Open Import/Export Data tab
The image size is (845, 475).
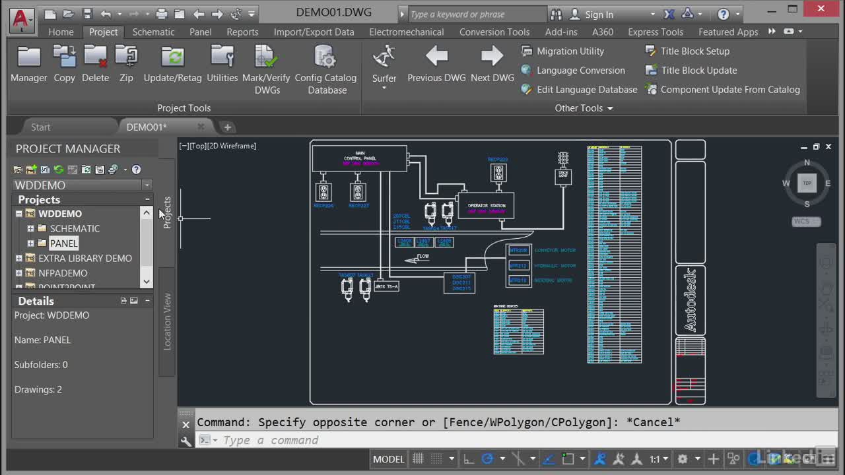(x=314, y=32)
